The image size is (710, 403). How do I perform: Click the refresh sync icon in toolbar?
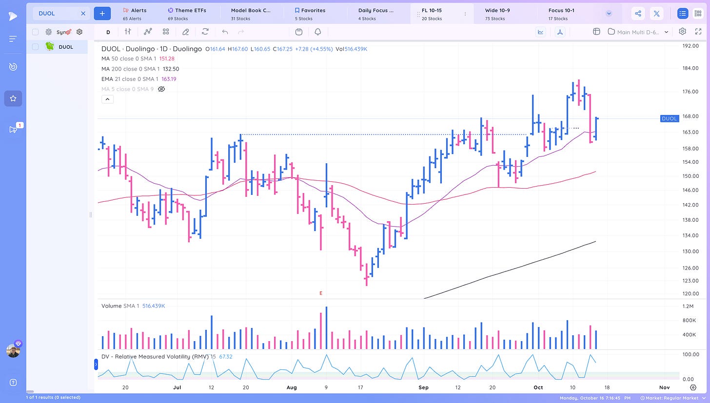click(x=205, y=32)
